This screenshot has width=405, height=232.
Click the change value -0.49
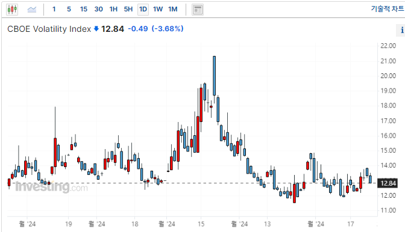point(138,29)
